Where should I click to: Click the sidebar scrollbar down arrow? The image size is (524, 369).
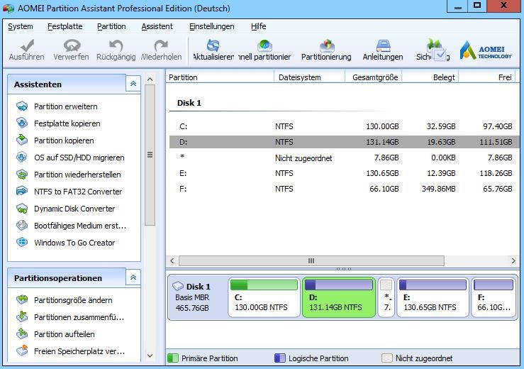[150, 356]
